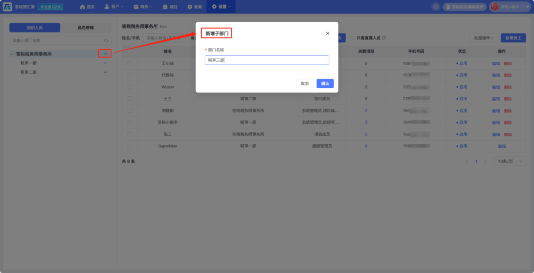Switch to the 组织人员 tab
The image size is (534, 273).
35,28
